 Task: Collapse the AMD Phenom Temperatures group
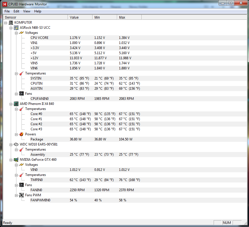tap(16, 109)
